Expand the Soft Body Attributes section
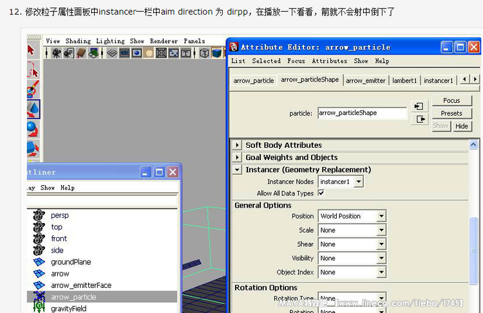 [x=237, y=145]
